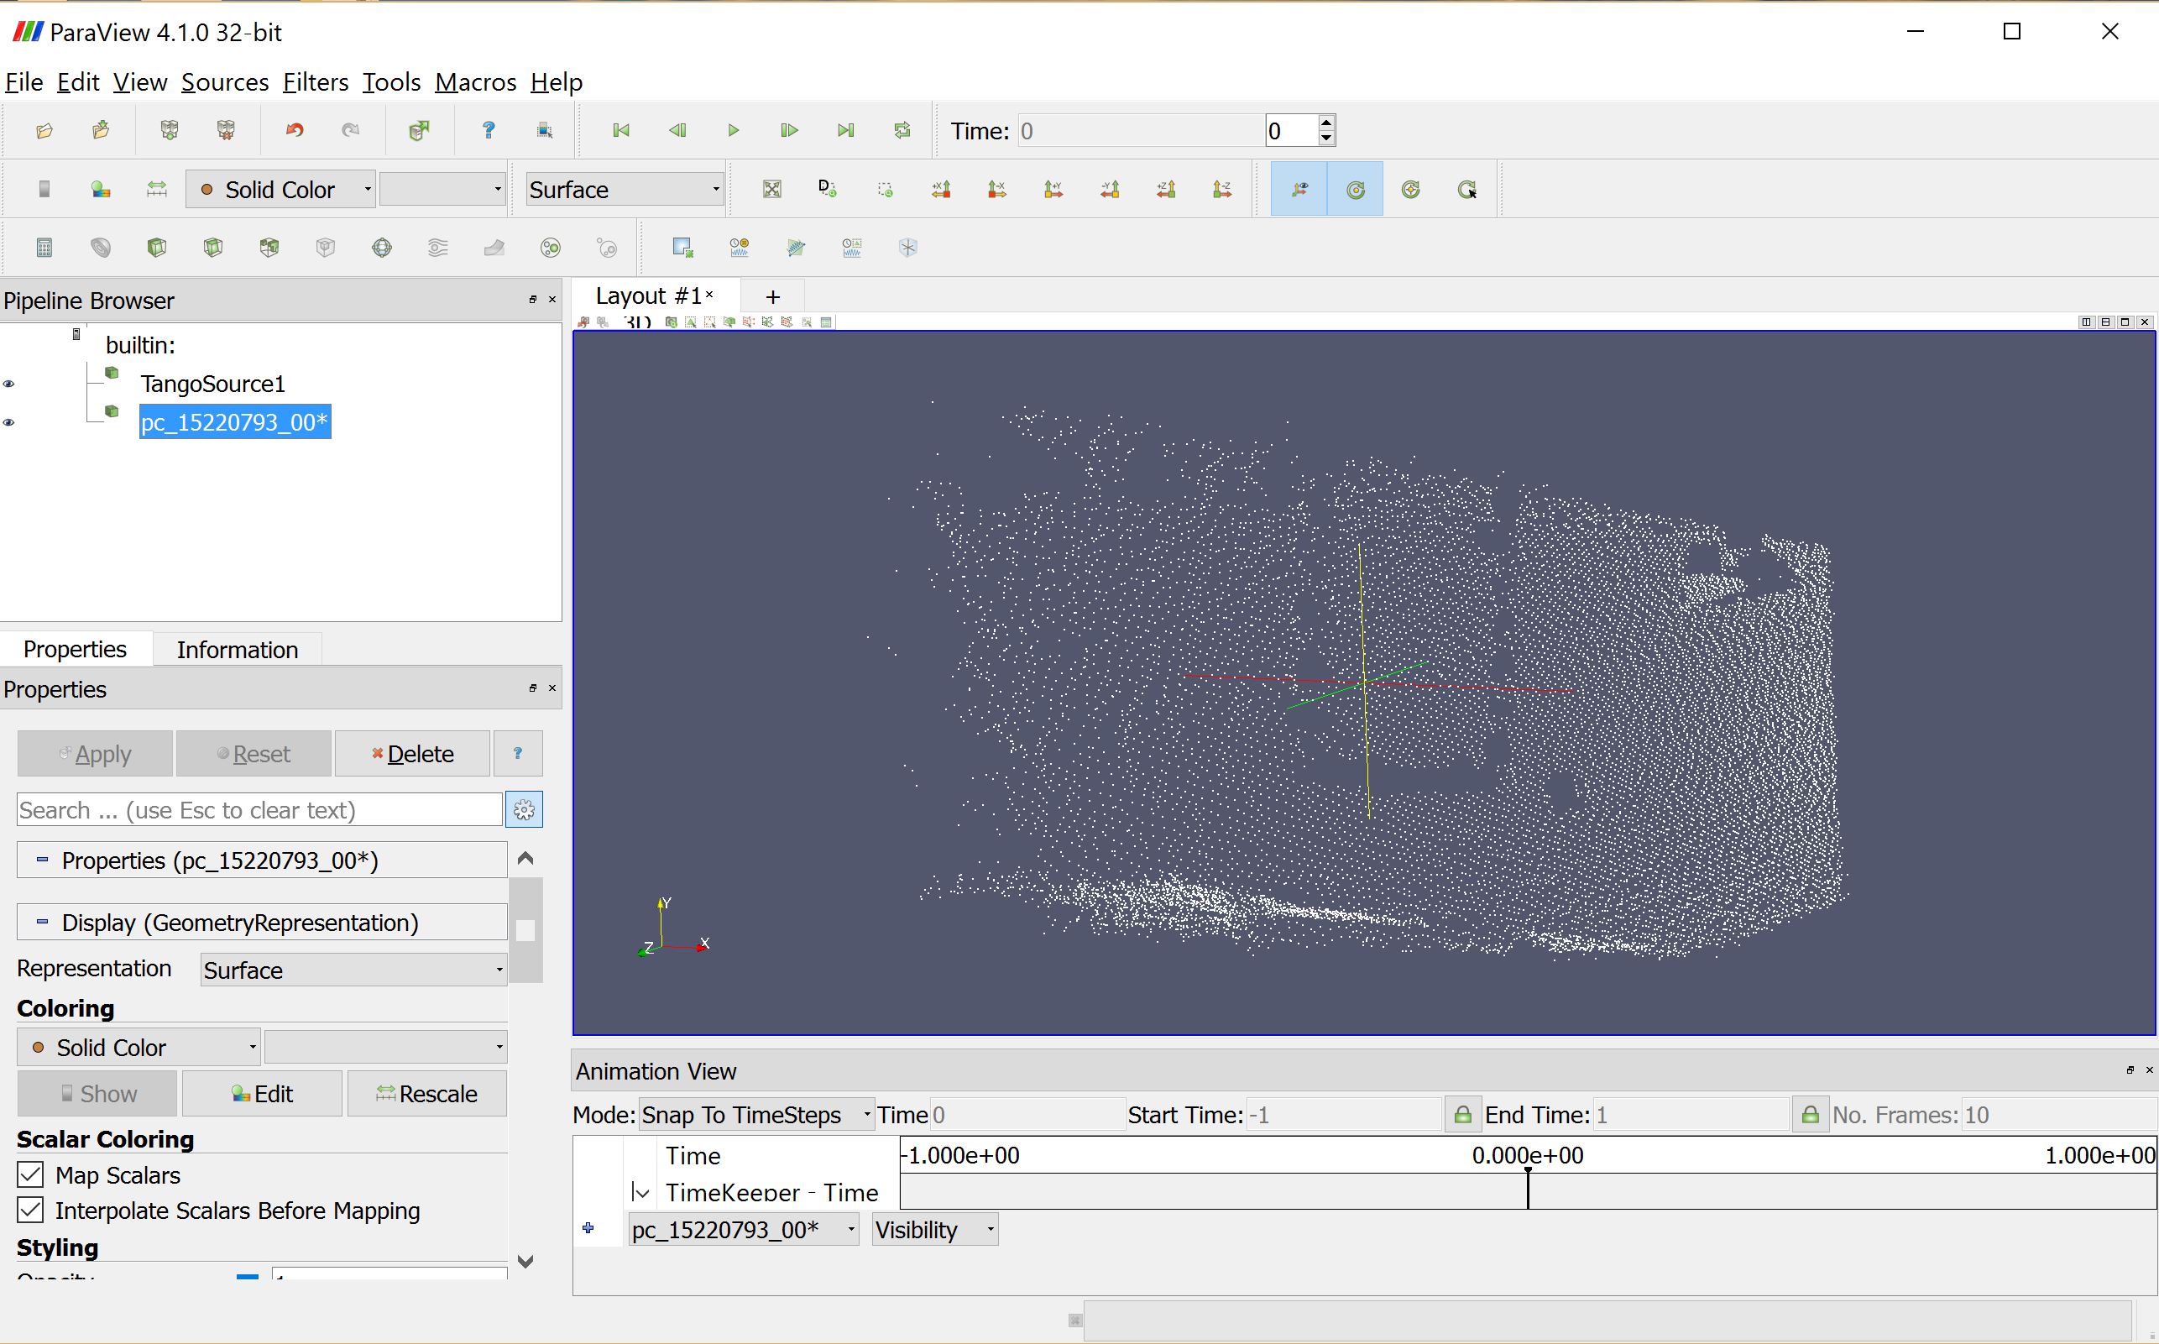Switch to the Information tab
Viewport: 2159px width, 1344px height.
(x=238, y=650)
